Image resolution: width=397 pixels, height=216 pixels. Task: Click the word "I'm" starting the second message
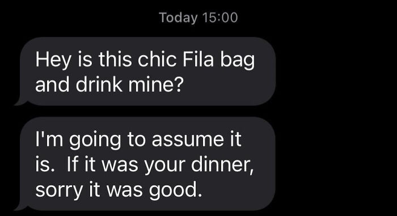click(x=49, y=139)
